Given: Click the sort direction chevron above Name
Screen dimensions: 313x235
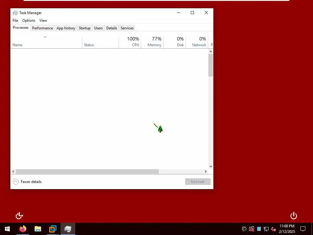Looking at the screenshot, I should tap(45, 37).
